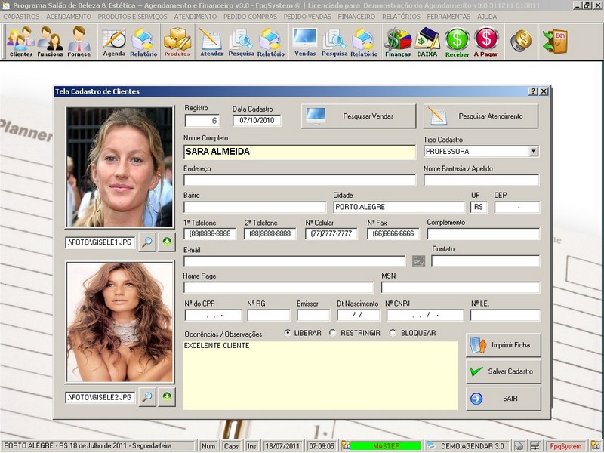Click the Receber green dollar icon
The height and width of the screenshot is (453, 604).
[x=457, y=41]
